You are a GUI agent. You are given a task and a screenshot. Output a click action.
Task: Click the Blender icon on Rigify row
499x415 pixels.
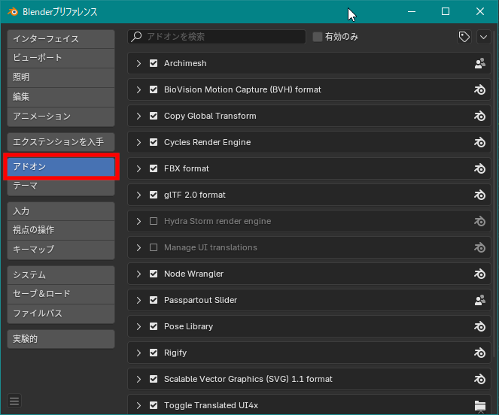pos(479,353)
